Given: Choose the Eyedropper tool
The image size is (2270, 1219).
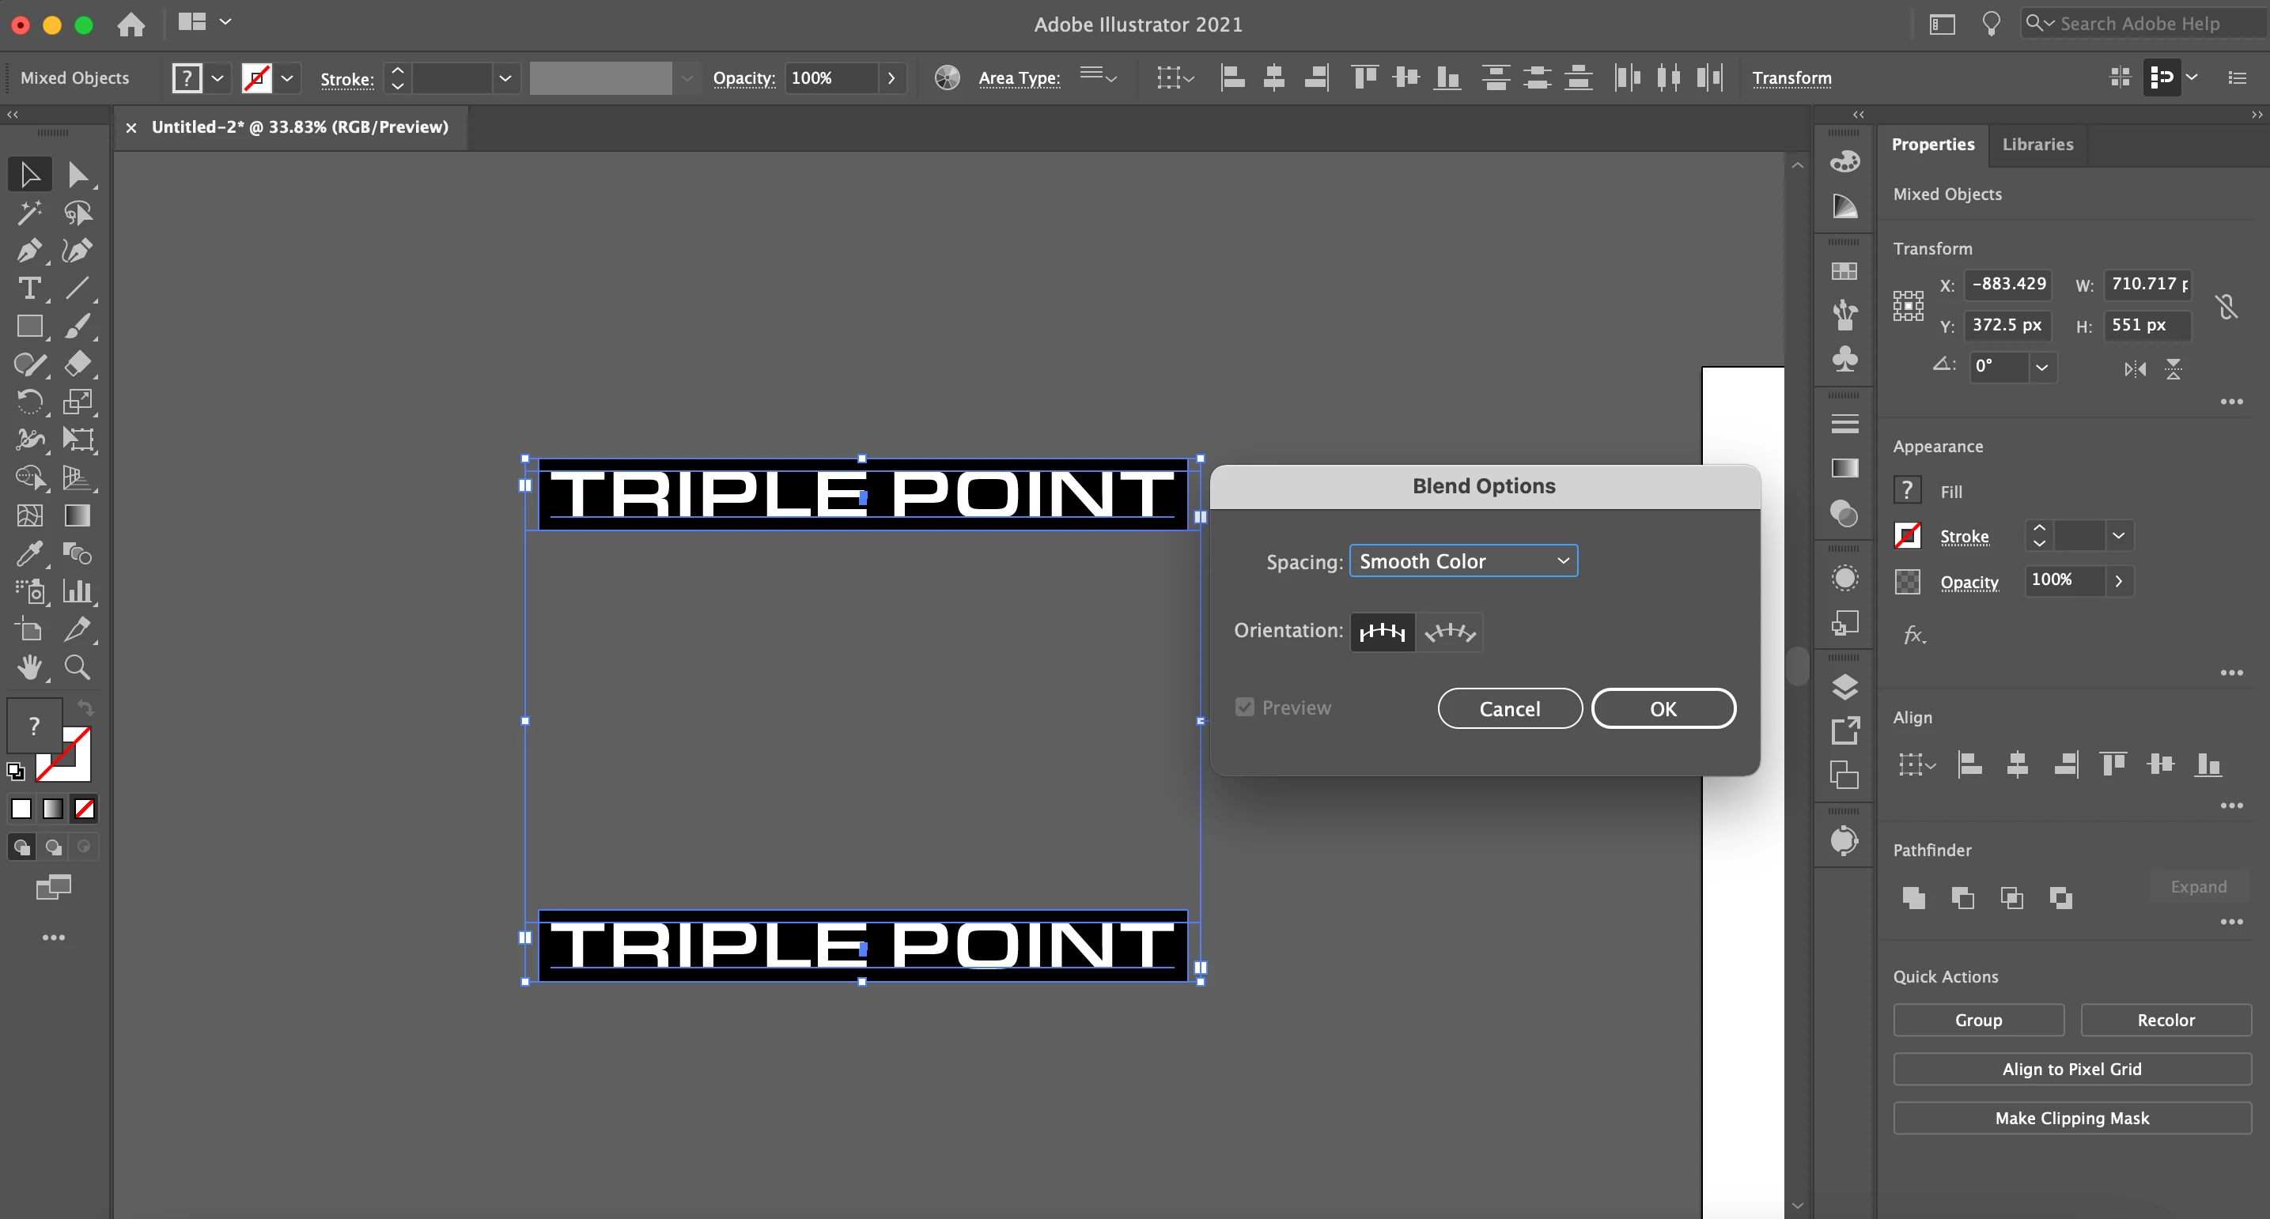Looking at the screenshot, I should pyautogui.click(x=28, y=553).
